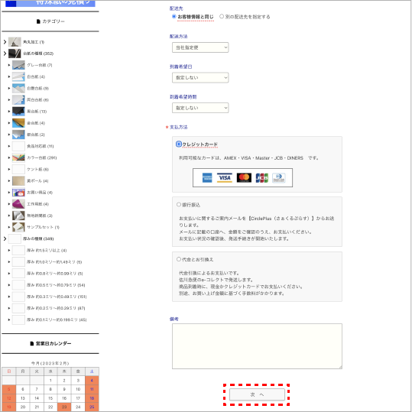Click the highlighted date 23 in calendar
Screen dimensions: 412x412
(x=64, y=407)
